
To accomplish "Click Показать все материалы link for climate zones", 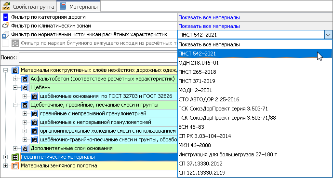I will 209,26.
